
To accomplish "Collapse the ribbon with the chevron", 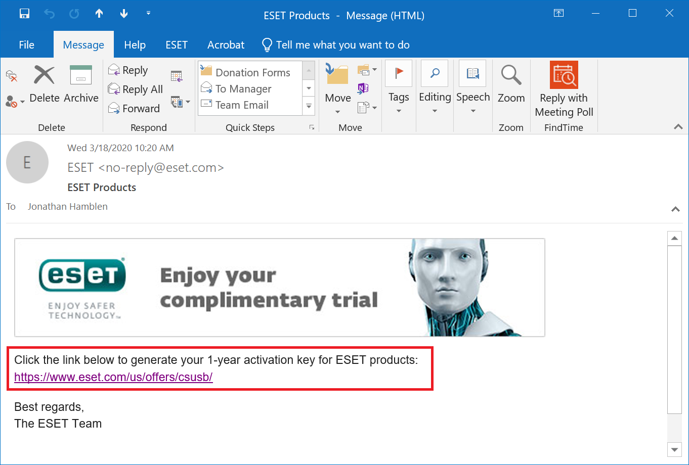I will point(678,127).
